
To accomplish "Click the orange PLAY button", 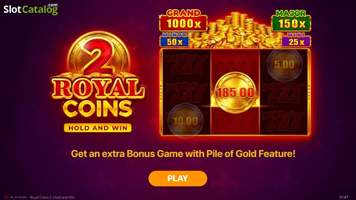I will 178,178.
